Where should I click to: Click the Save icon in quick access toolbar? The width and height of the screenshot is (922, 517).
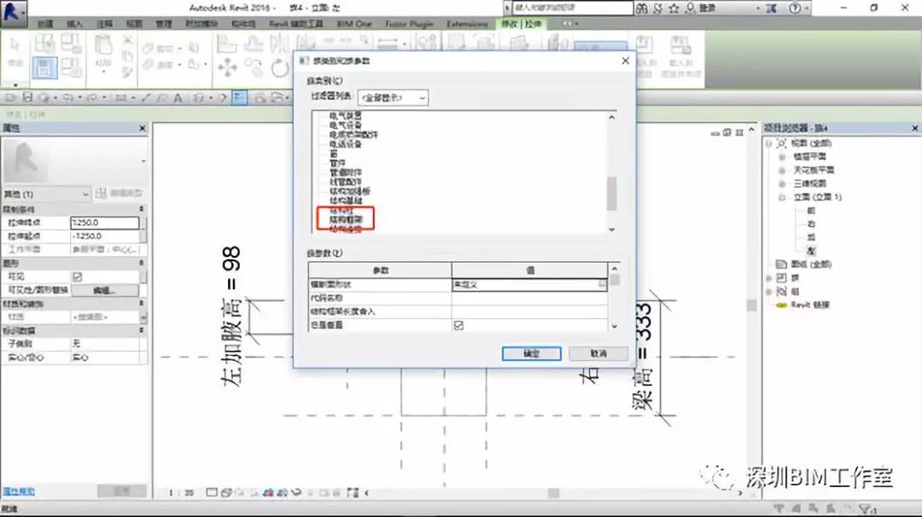(x=27, y=97)
